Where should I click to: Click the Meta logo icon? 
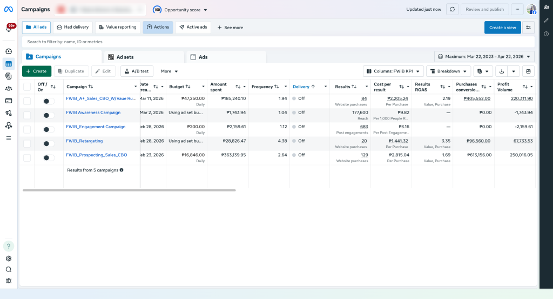point(9,10)
